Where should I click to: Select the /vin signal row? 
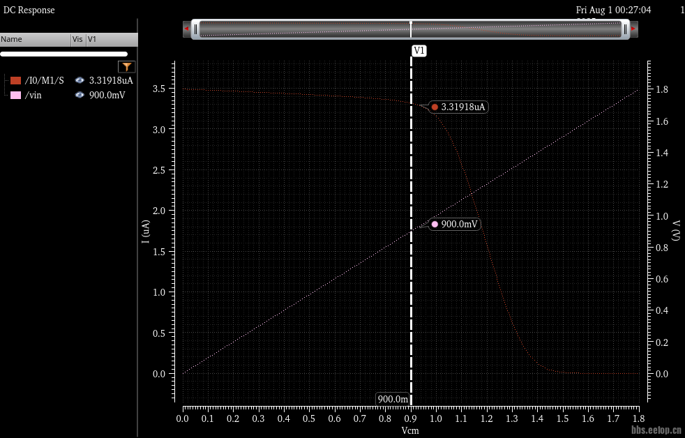click(x=69, y=95)
